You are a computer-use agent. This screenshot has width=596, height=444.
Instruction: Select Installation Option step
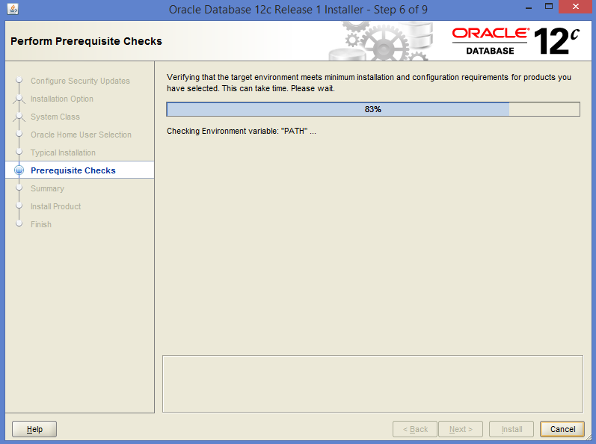[62, 99]
